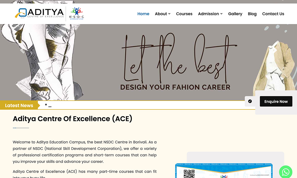
Task: Navigate to the Blog page
Action: point(252,14)
